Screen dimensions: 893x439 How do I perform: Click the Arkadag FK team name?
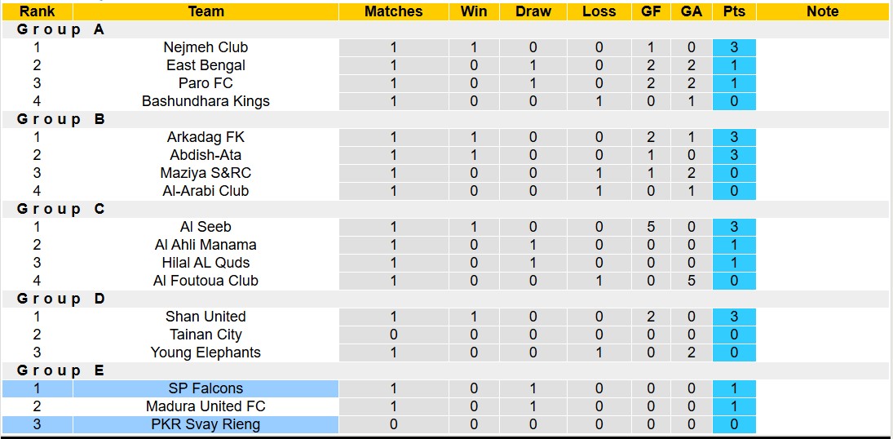[x=206, y=137]
